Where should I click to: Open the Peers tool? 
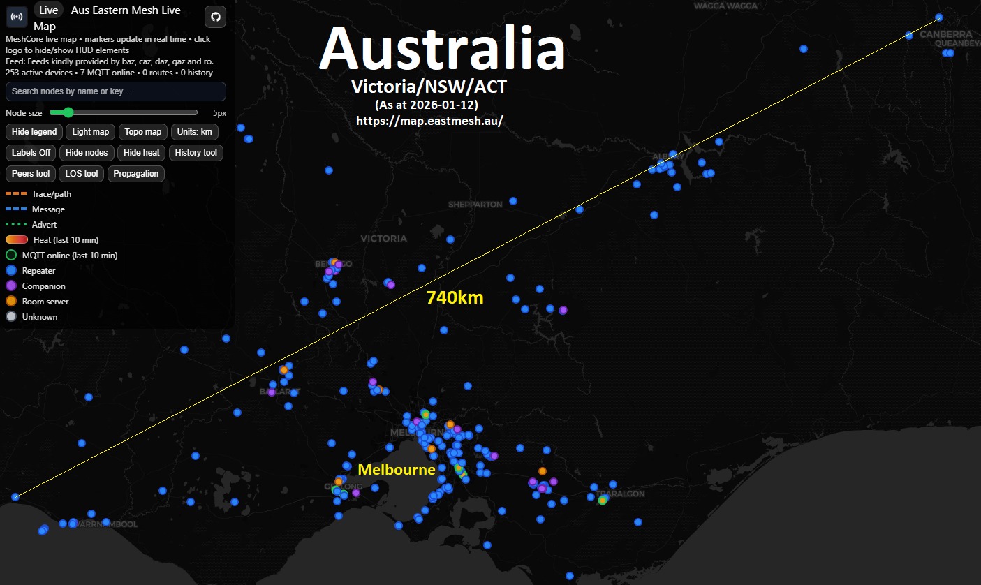31,174
